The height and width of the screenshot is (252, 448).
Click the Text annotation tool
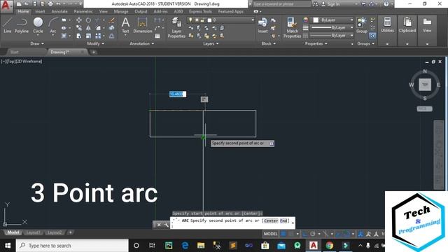tap(125, 25)
